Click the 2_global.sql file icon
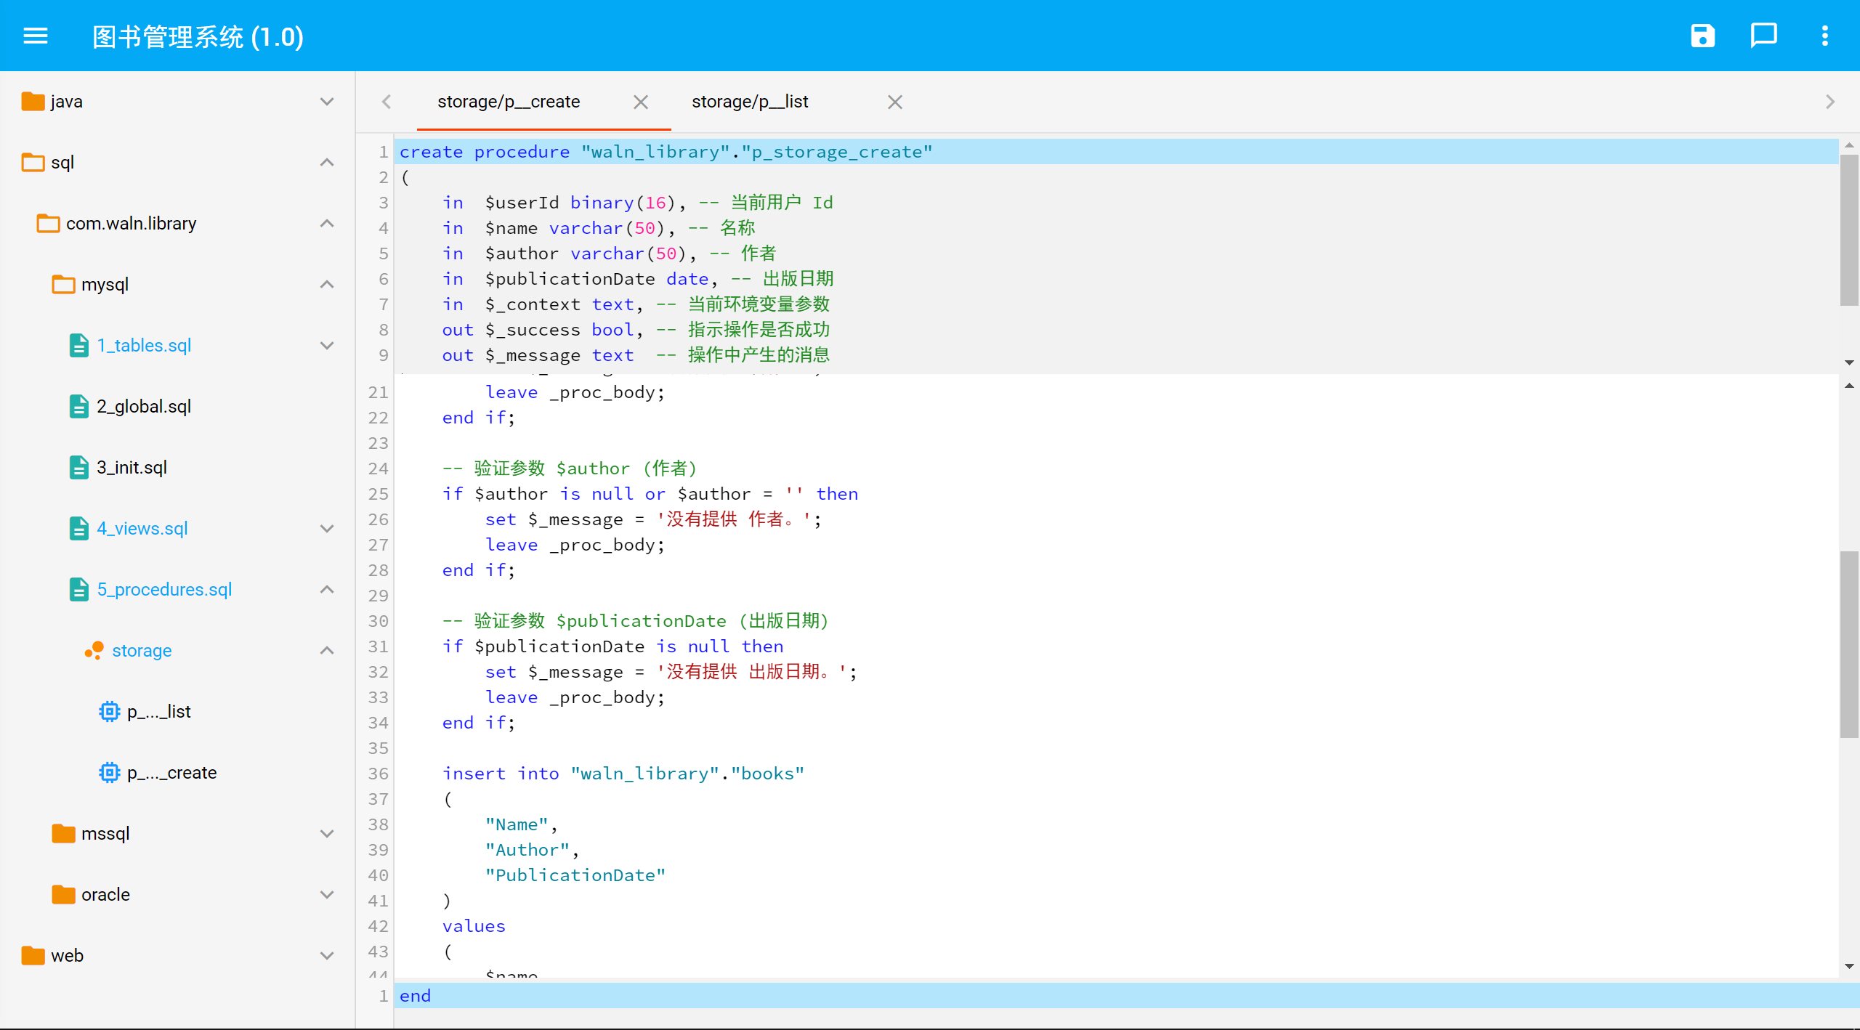Image resolution: width=1860 pixels, height=1030 pixels. tap(78, 407)
